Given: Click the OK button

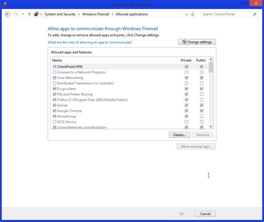Looking at the screenshot, I should pos(182,214).
